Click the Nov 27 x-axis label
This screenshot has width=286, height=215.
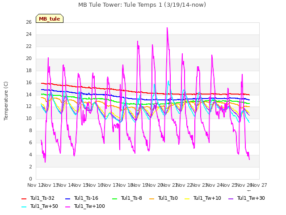click(x=259, y=185)
